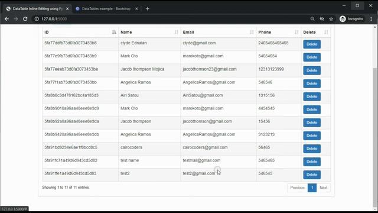Click the site info icon in the address bar

37,19
